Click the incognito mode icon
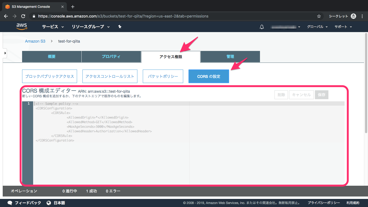368x207 pixels. click(353, 16)
